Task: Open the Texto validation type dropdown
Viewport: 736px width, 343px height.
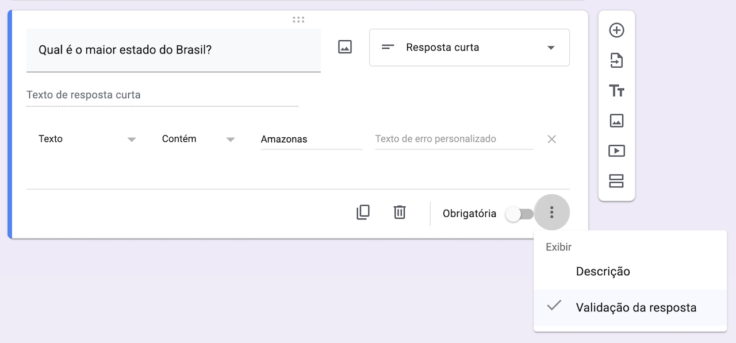Action: 87,139
